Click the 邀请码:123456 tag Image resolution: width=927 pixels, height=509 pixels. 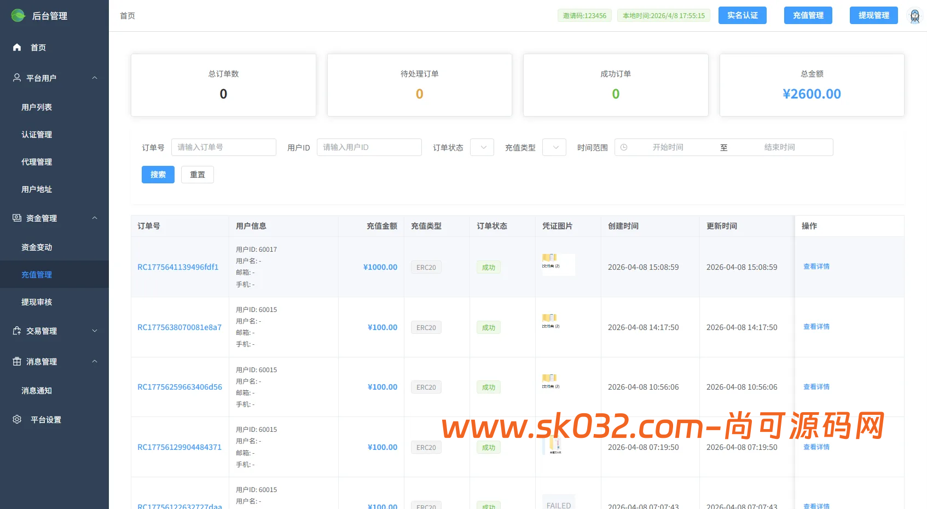tap(584, 15)
